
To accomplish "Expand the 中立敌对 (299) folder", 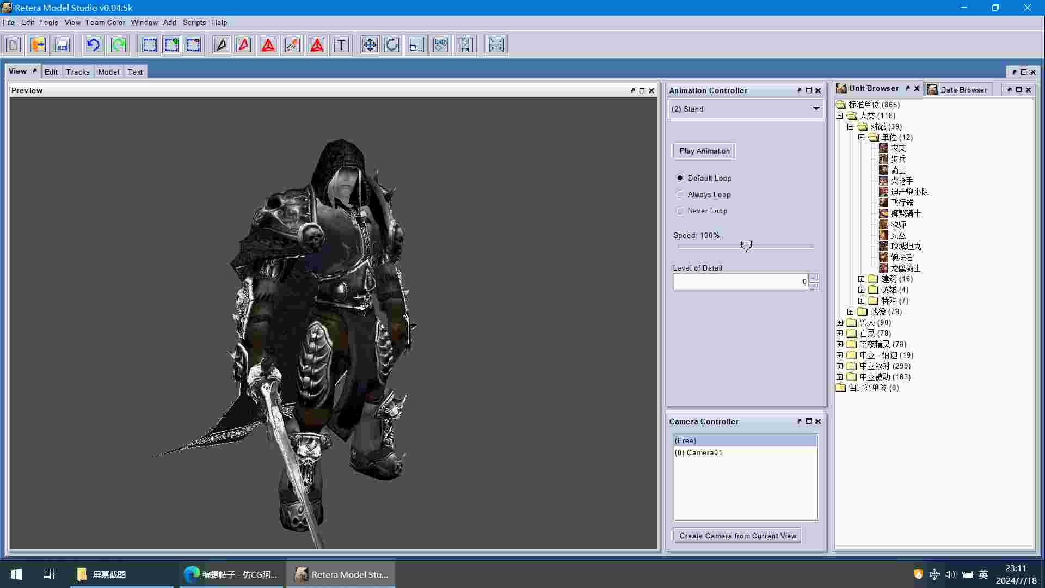I will pyautogui.click(x=840, y=366).
